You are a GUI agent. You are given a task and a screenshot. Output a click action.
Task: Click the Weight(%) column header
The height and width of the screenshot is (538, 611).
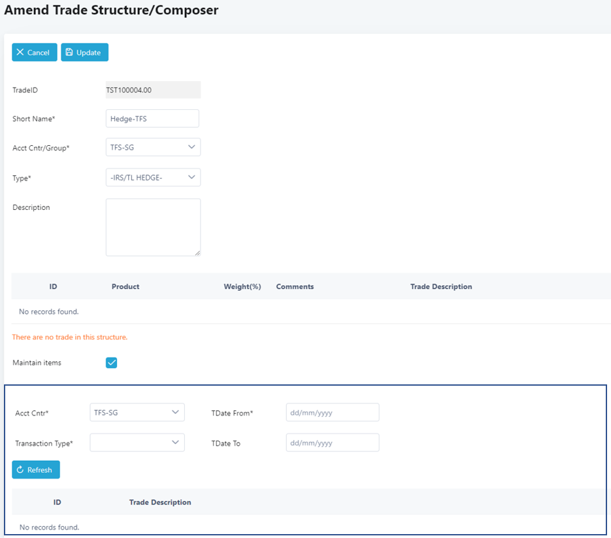click(242, 286)
